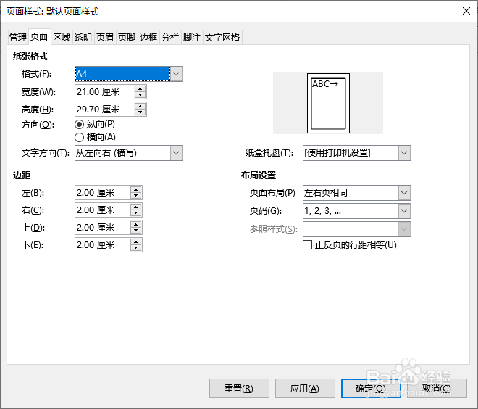478x409 pixels.
Task: Expand the 格式 A4 paper format dropdown
Action: [176, 74]
